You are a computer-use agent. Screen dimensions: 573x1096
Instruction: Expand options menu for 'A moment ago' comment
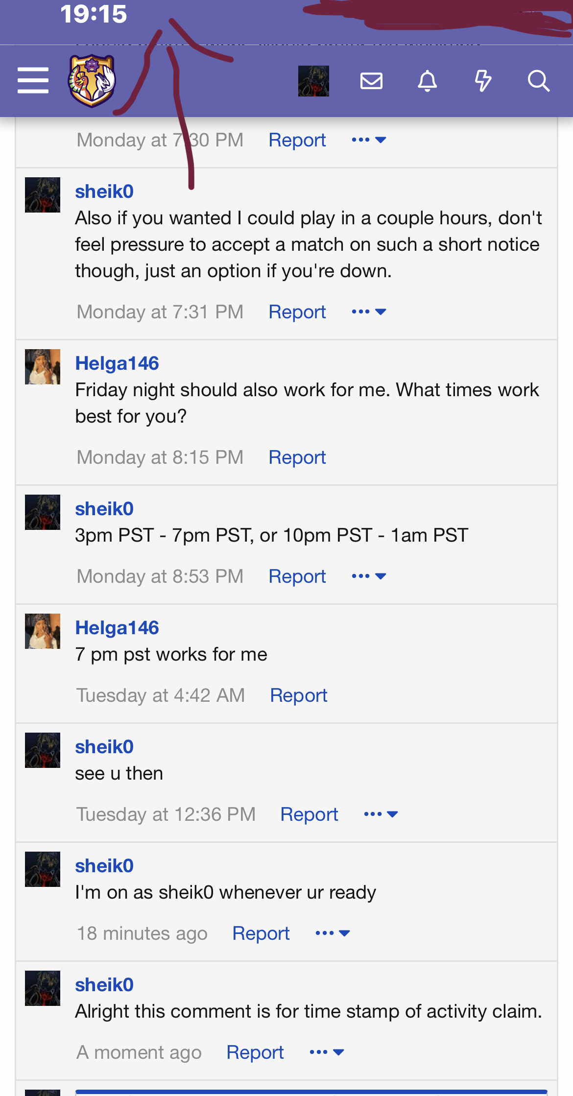(327, 1052)
